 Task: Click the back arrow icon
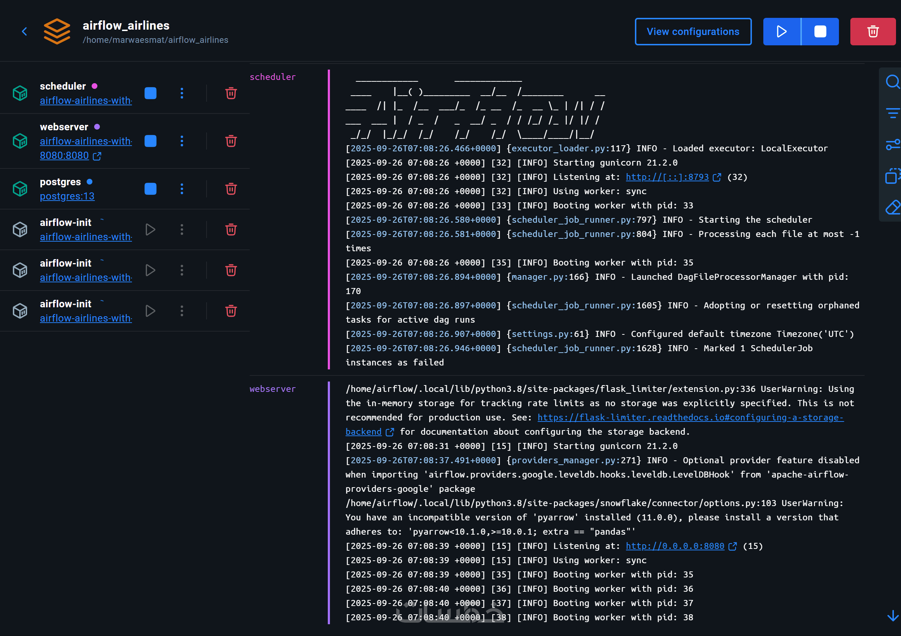click(24, 31)
